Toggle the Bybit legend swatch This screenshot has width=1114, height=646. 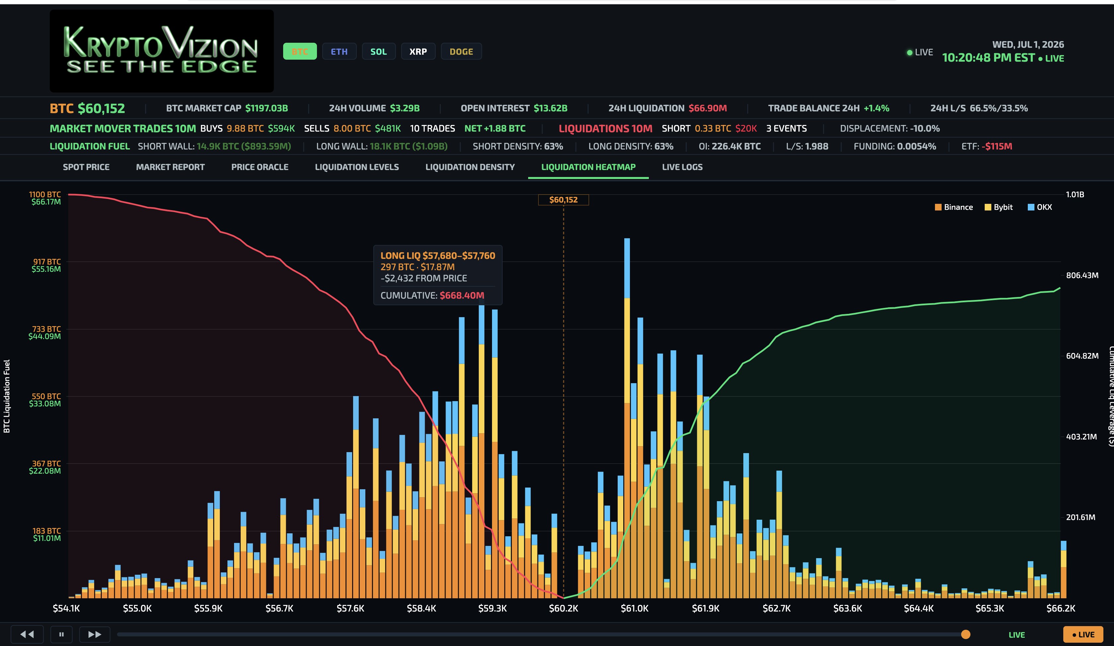pos(988,207)
